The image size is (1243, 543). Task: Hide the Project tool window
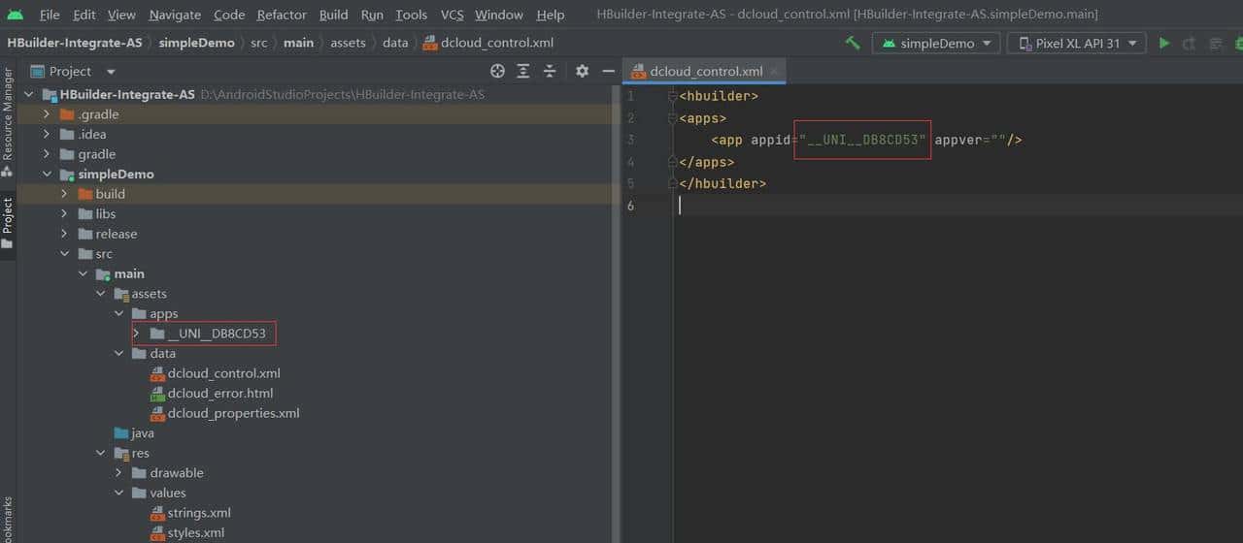[608, 71]
